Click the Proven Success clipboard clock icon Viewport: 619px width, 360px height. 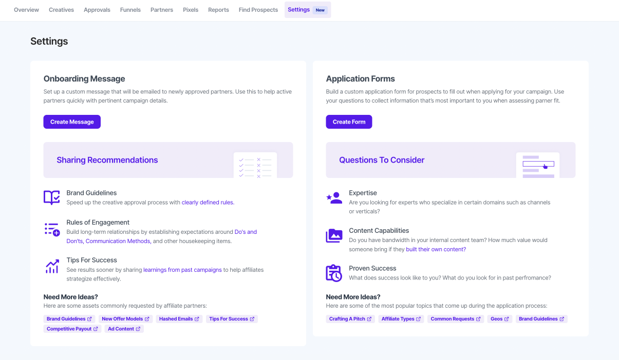334,273
